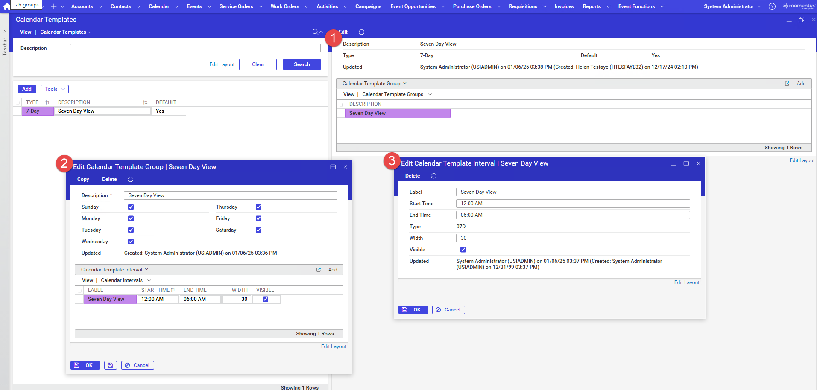Click the Clear button

258,64
